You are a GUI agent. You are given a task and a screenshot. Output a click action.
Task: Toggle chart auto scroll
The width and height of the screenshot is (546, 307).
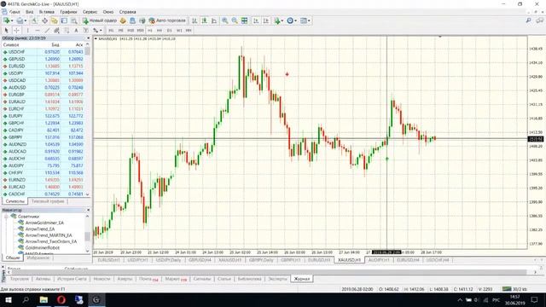tap(256, 20)
